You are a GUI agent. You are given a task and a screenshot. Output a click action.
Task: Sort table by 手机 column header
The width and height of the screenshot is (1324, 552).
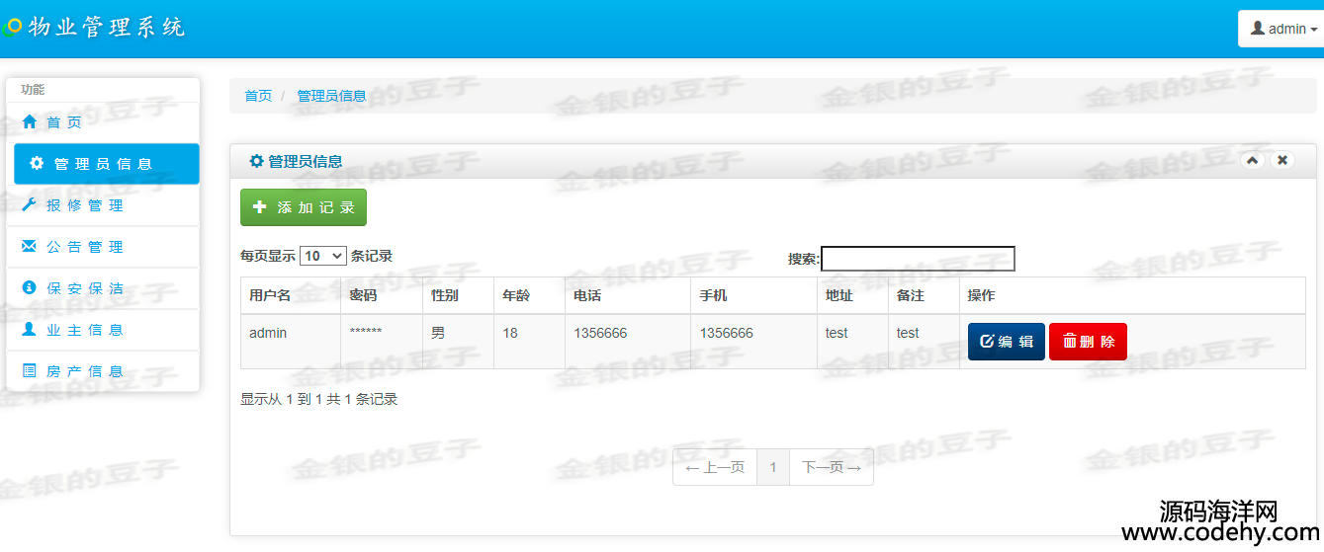753,295
